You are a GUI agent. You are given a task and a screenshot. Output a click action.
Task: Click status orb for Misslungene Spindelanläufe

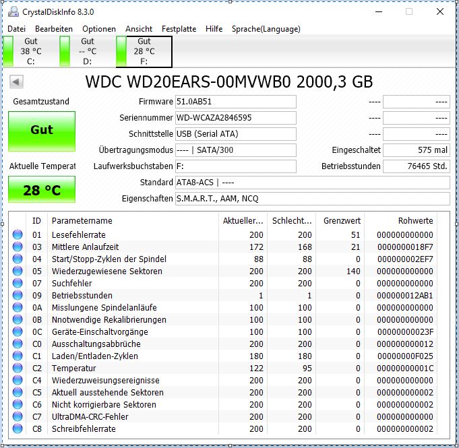click(18, 308)
